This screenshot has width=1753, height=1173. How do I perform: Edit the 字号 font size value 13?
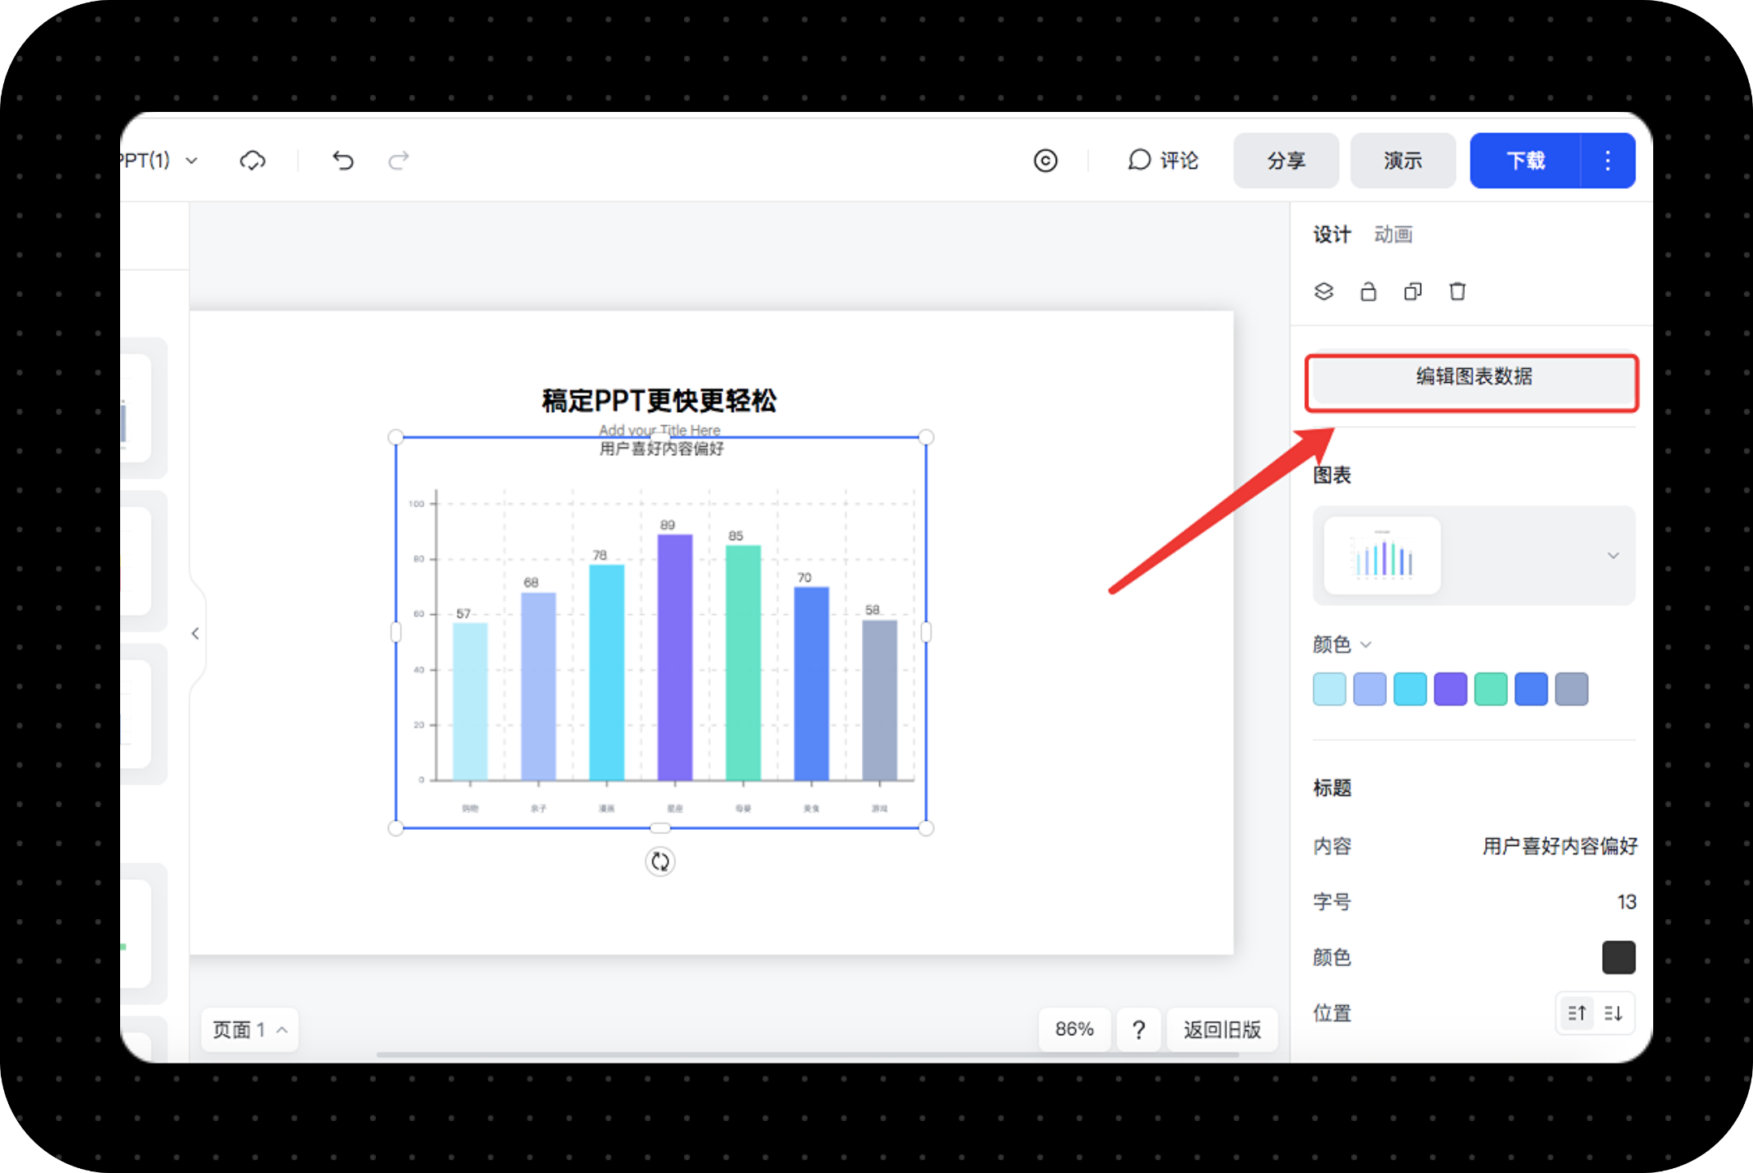click(1626, 902)
